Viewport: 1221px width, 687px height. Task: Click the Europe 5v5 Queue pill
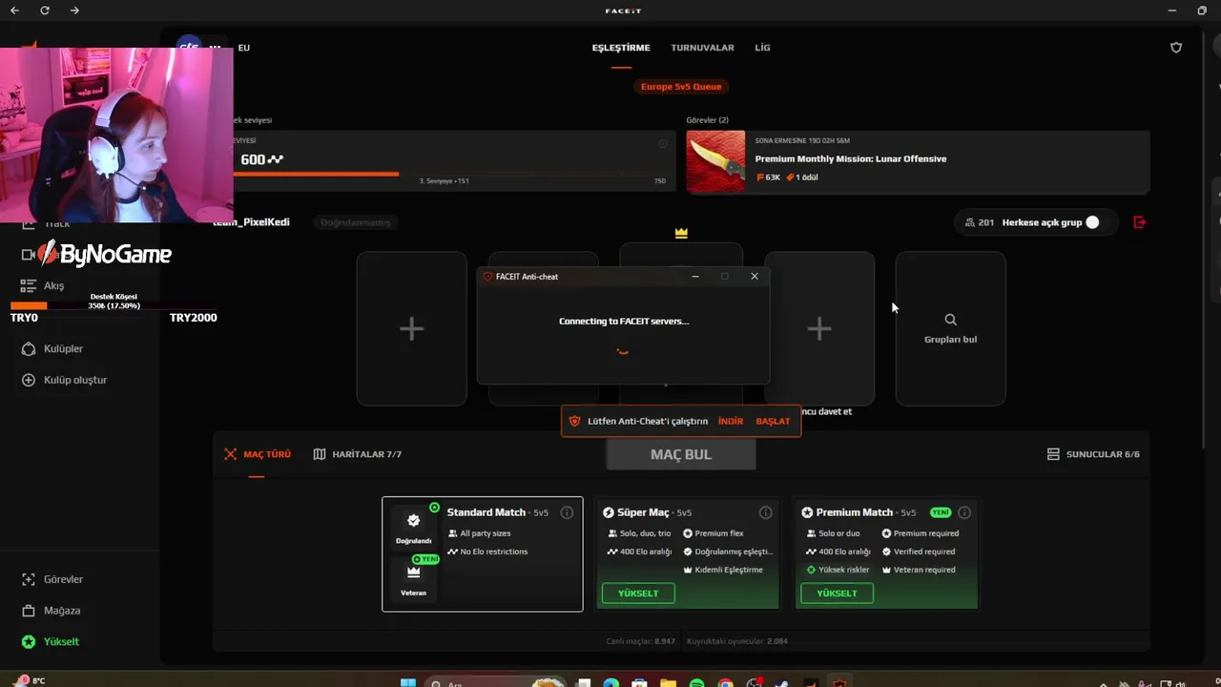tap(681, 87)
